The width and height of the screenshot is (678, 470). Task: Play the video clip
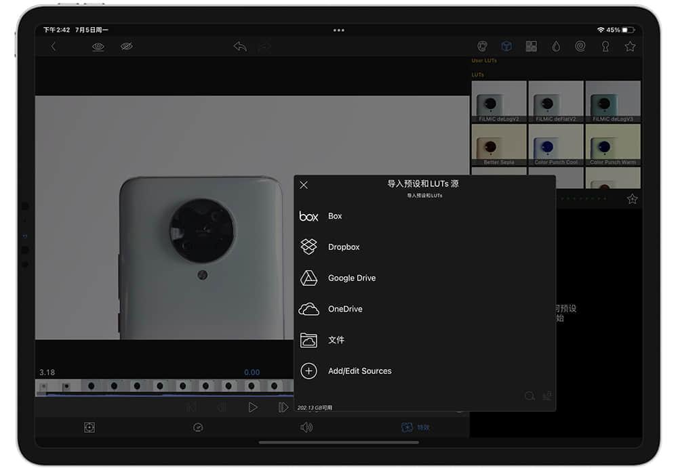click(x=253, y=408)
